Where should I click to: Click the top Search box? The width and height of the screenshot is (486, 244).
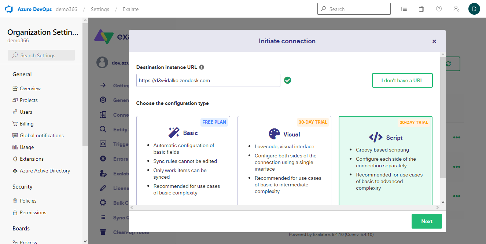pos(354,9)
